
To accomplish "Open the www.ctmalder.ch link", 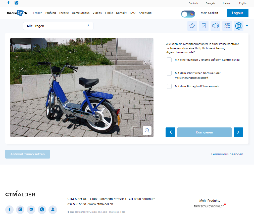I will 100,204.
